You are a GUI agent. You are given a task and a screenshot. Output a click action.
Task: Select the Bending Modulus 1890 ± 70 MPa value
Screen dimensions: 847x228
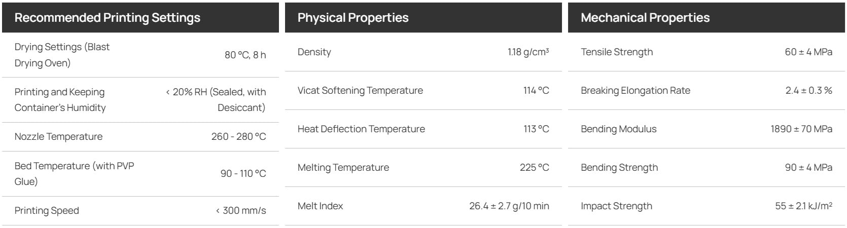(801, 129)
